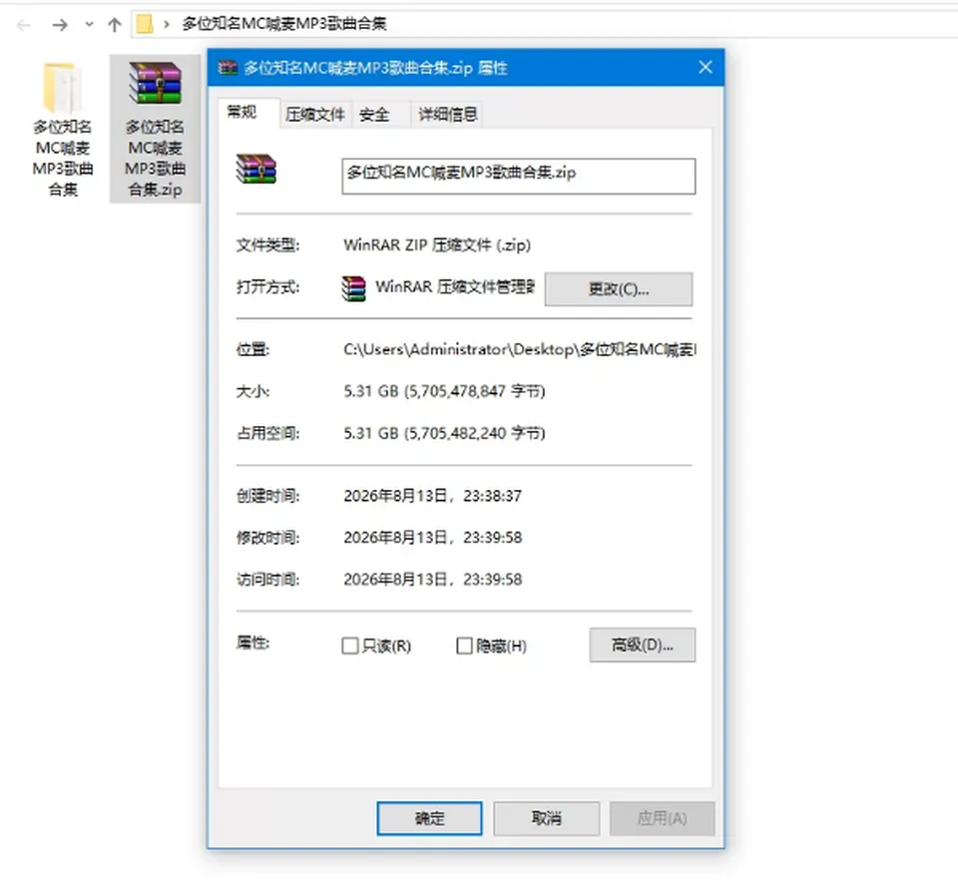The height and width of the screenshot is (894, 958).
Task: Click the WinRAR 压缩文件管理器 program name
Action: point(455,286)
